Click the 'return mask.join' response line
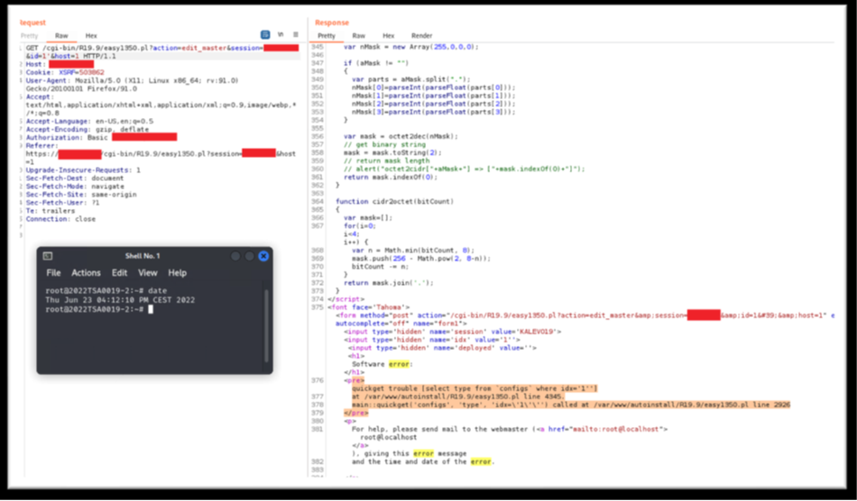 point(389,283)
